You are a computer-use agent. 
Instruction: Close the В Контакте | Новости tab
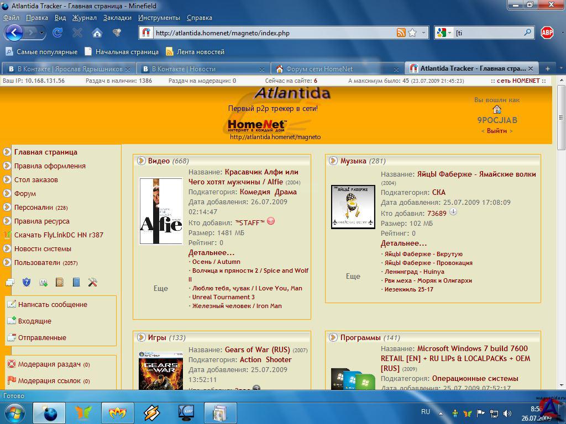click(262, 69)
